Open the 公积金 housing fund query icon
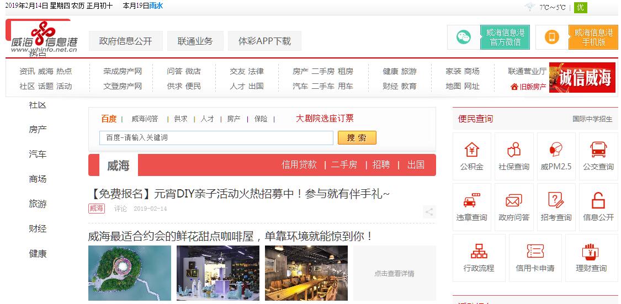Screen dimensions: 621x304 coord(472,150)
